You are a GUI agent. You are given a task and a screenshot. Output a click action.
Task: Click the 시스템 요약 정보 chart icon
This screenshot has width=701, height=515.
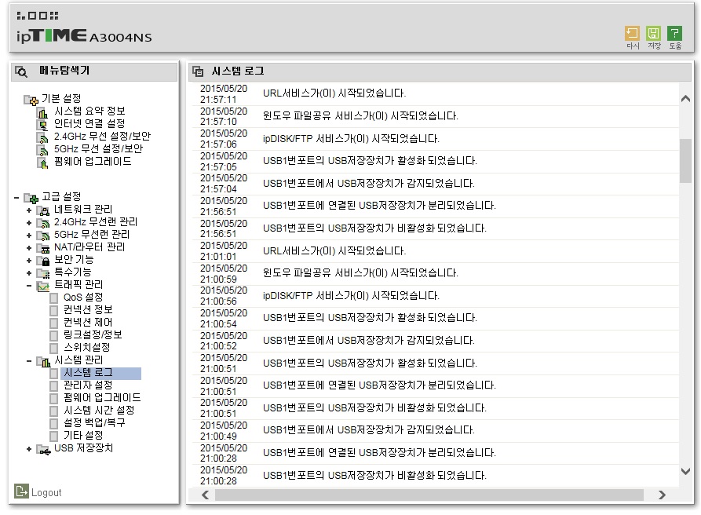(x=43, y=111)
